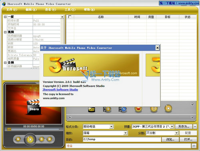Click the 名称 column header
The height and width of the screenshot is (151, 200).
[x=101, y=17]
